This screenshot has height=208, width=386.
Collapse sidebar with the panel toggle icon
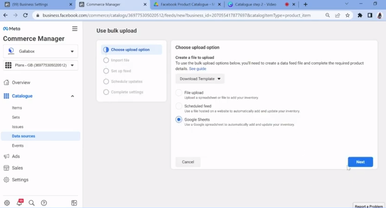tap(74, 203)
